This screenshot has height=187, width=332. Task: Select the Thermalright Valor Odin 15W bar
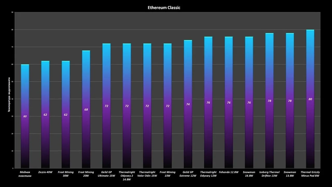coord(147,106)
